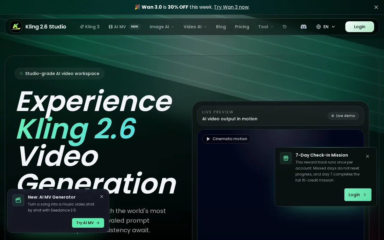Image resolution: width=384 pixels, height=240 pixels.
Task: Click the AI video output in motion text
Action: coord(230,119)
